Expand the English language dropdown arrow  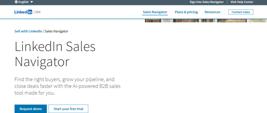[32, 2]
